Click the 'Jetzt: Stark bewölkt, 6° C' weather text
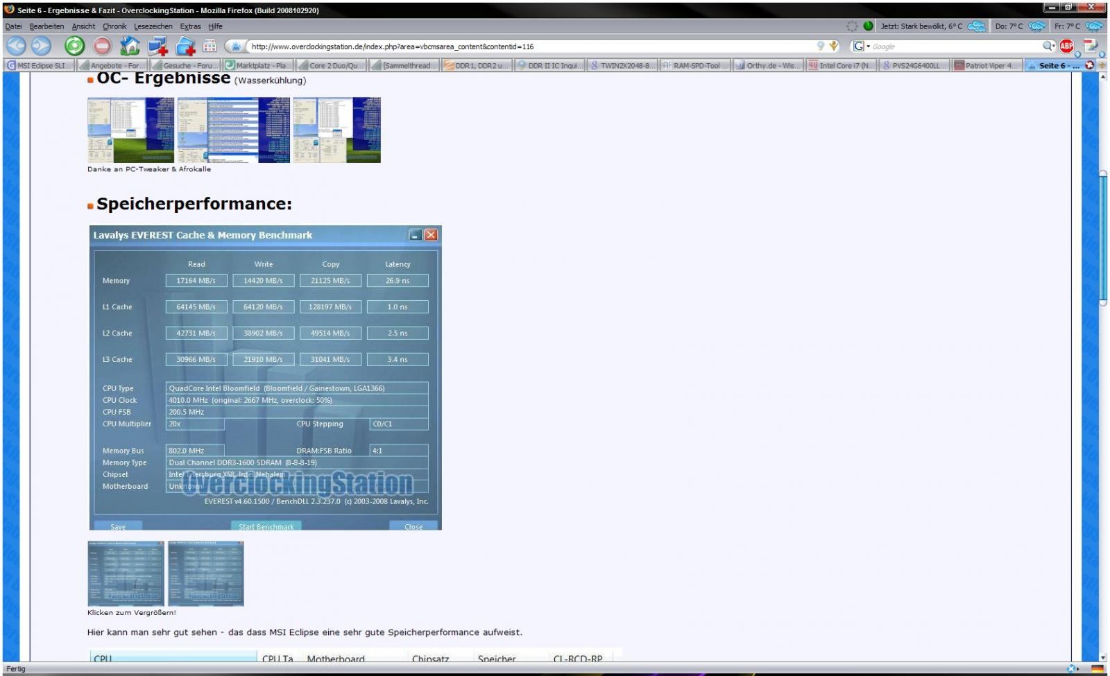 tap(921, 26)
